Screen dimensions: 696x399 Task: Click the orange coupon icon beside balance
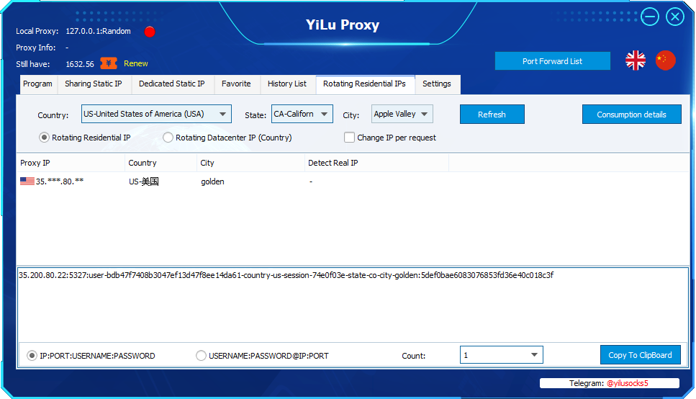coord(109,63)
